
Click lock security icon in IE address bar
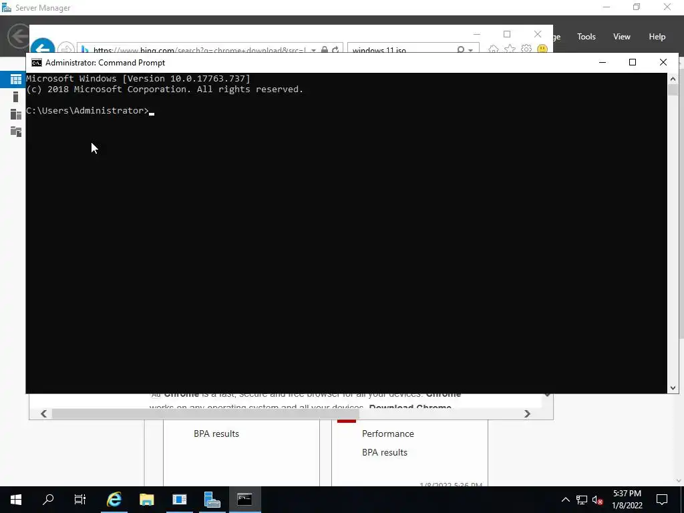click(325, 49)
